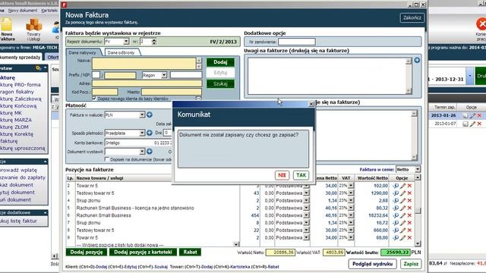The height and width of the screenshot is (273, 486).
Task: Click the Miasto input field
Action: pyautogui.click(x=172, y=92)
